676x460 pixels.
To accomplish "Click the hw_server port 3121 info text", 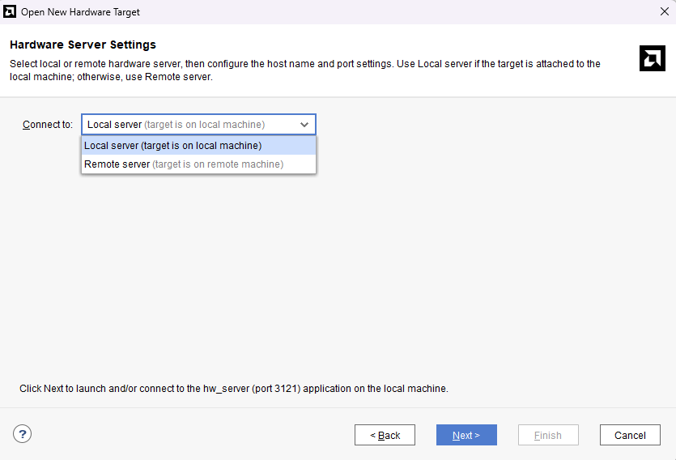I will (233, 389).
